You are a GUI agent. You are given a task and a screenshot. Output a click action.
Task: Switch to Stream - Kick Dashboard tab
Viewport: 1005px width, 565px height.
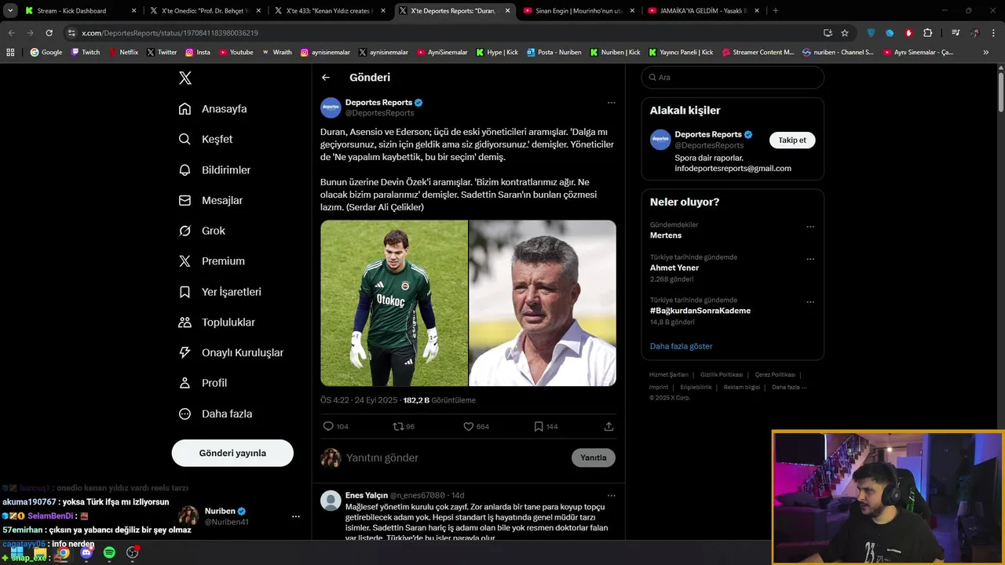pyautogui.click(x=79, y=11)
